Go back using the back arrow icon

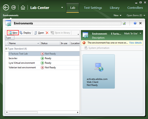[6, 7]
